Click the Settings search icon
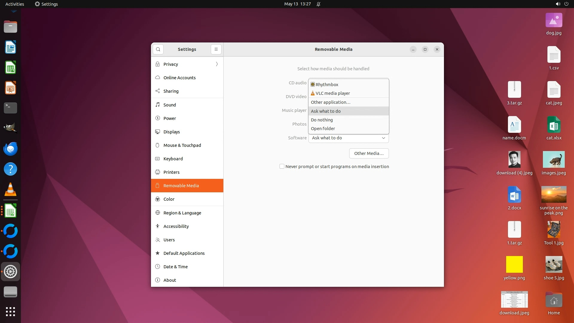 click(158, 49)
